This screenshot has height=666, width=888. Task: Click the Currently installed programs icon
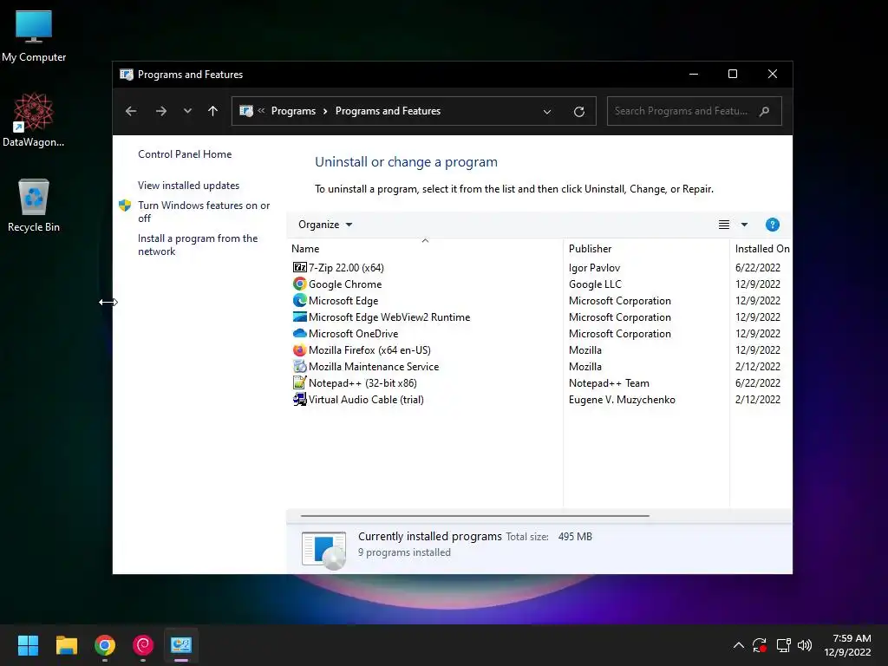[324, 549]
